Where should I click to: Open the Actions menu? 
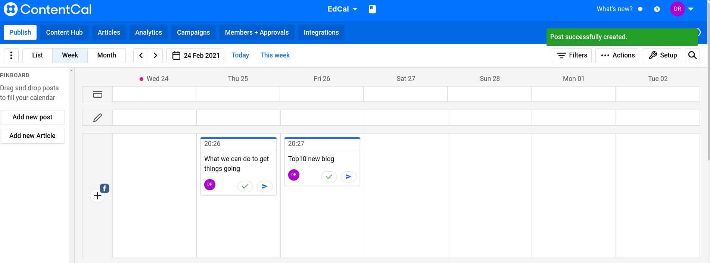tap(617, 55)
